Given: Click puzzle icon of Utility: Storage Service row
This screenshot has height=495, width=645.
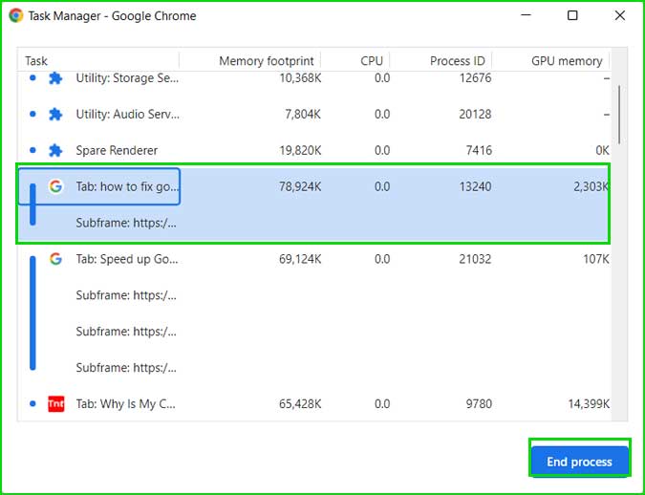Looking at the screenshot, I should point(55,77).
